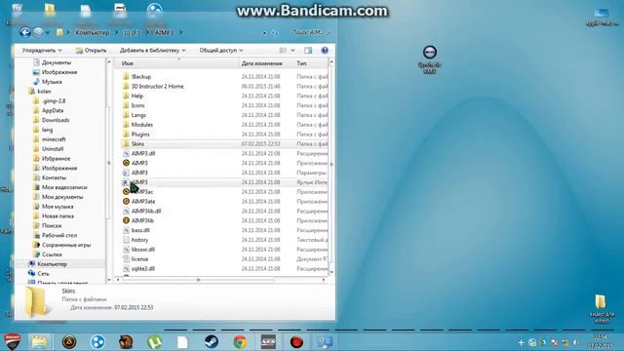
Task: Open Bandicam red record taskbar icon
Action: click(296, 342)
